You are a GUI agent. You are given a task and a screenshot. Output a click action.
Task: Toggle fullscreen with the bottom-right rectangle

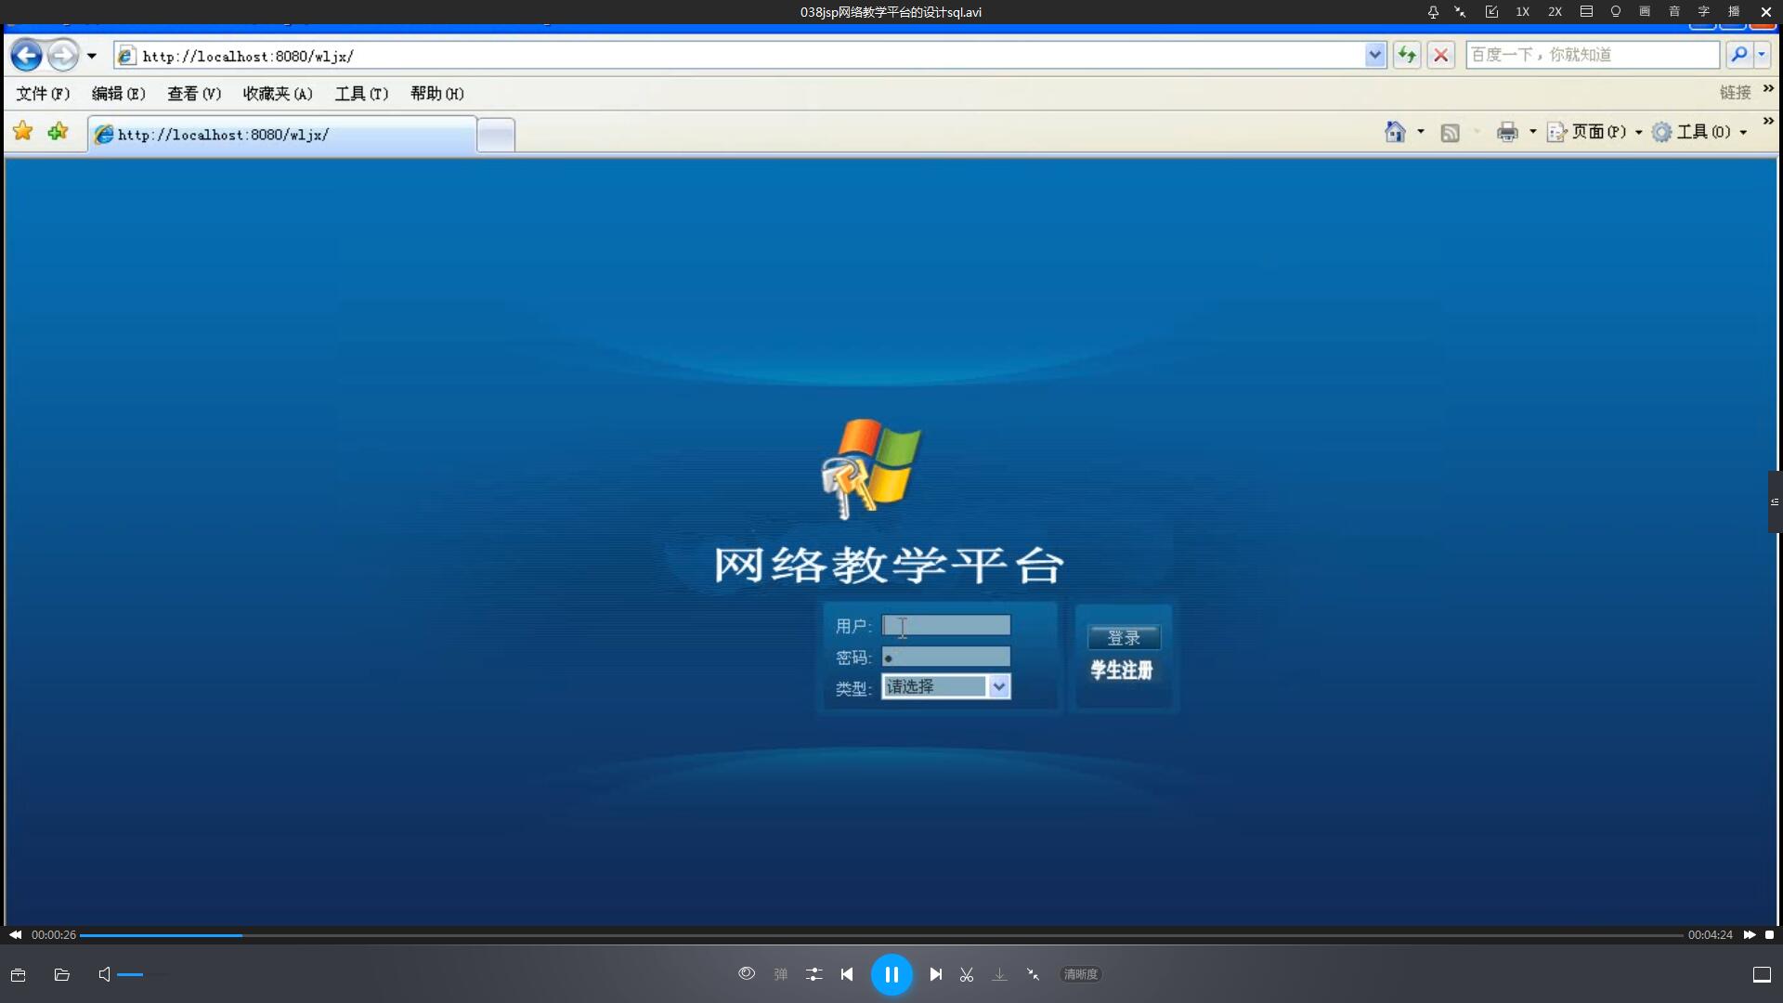pos(1762,974)
